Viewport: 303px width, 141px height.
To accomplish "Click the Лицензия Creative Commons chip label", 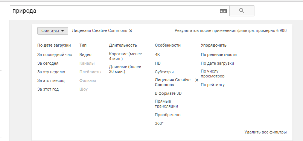I will (x=99, y=31).
